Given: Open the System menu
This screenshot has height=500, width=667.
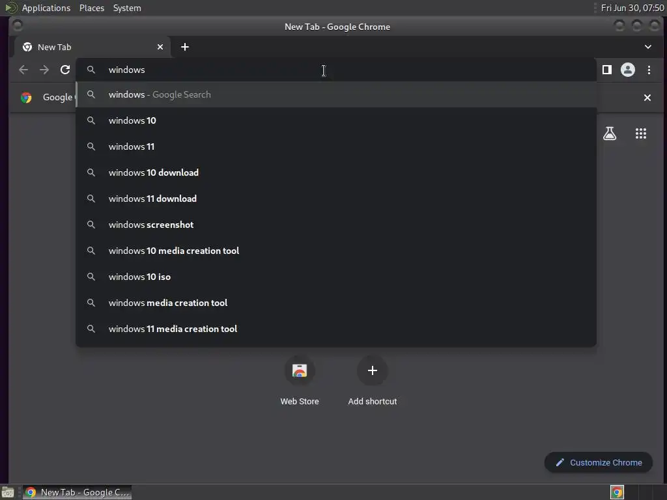Looking at the screenshot, I should (127, 8).
